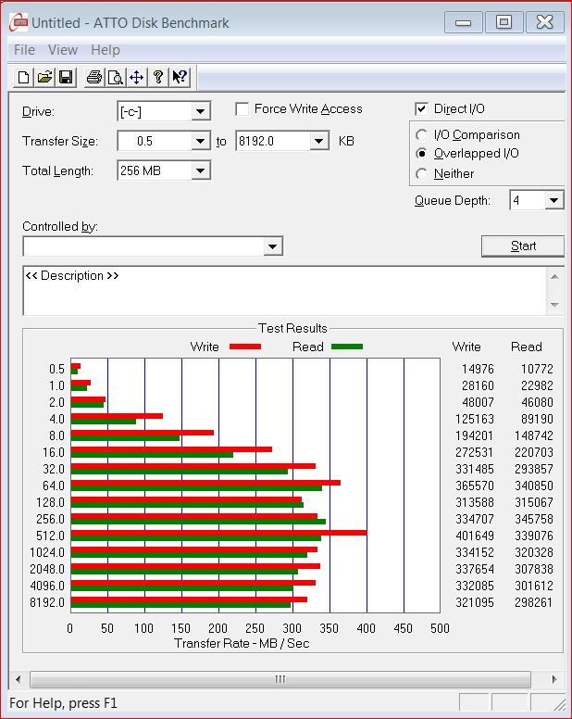
Task: Close the ATTO Disk Benchmark window
Action: [x=544, y=22]
